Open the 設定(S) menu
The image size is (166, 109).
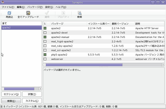(x=49, y=7)
